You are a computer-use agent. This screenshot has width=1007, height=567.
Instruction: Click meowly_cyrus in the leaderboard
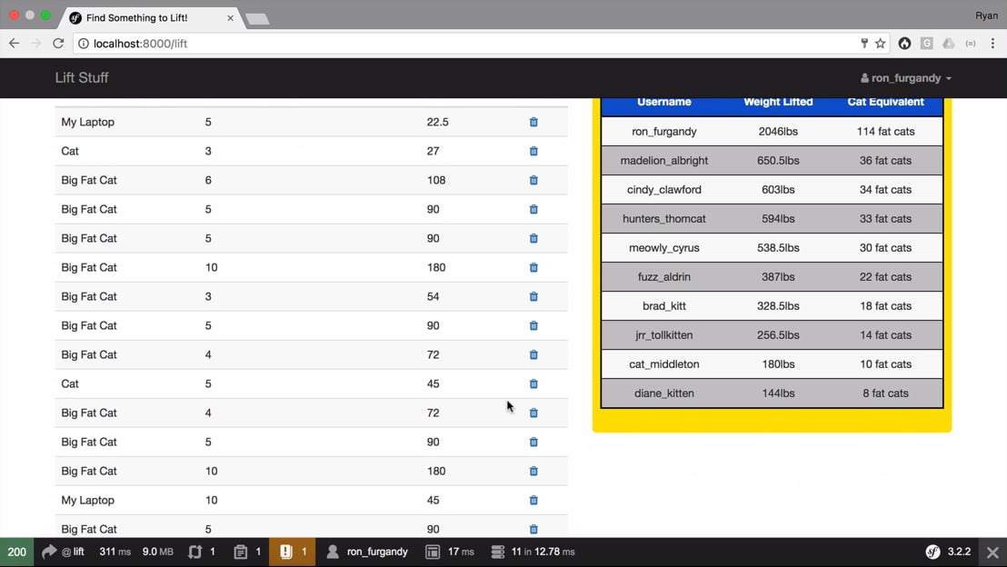(x=664, y=248)
